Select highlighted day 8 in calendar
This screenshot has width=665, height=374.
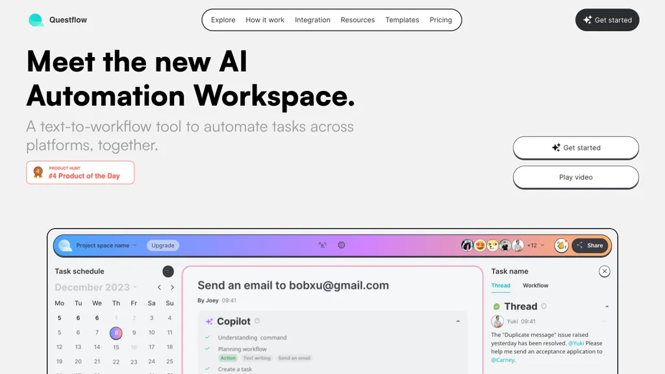click(116, 333)
